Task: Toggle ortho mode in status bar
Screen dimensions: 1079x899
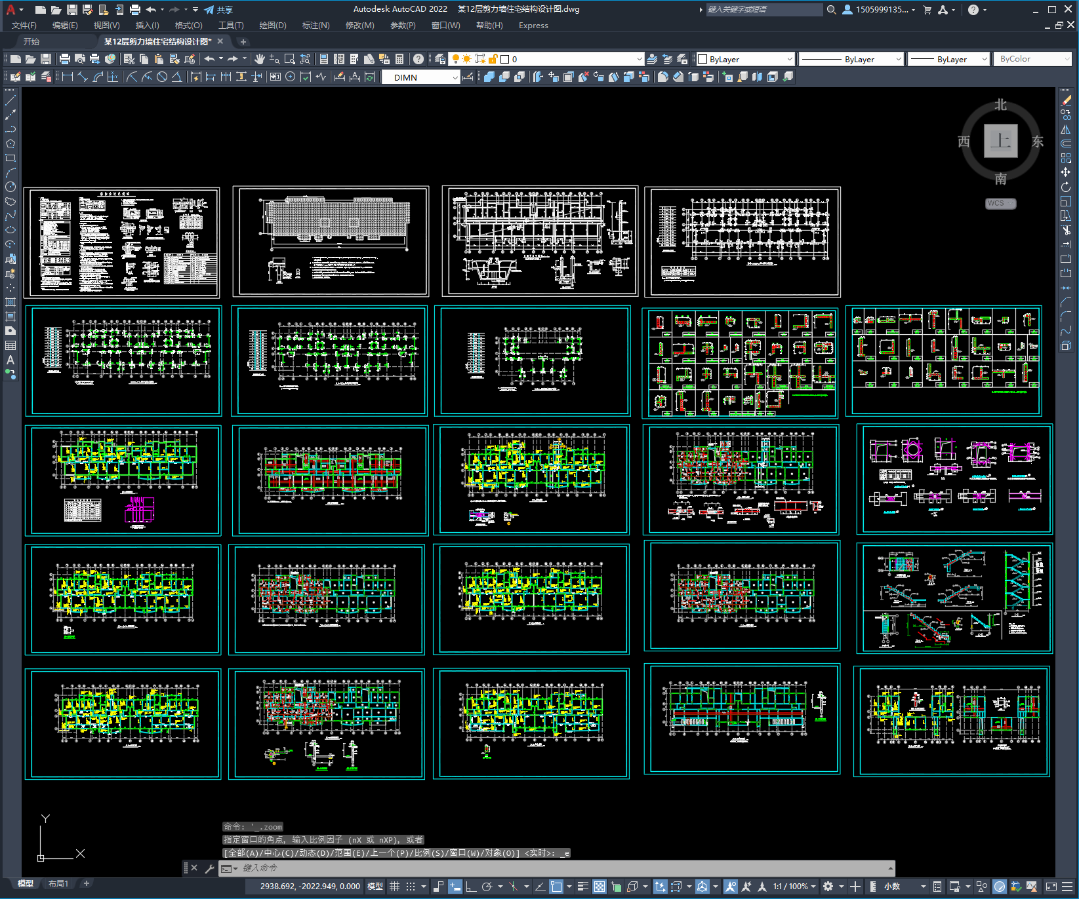Action: (x=471, y=886)
